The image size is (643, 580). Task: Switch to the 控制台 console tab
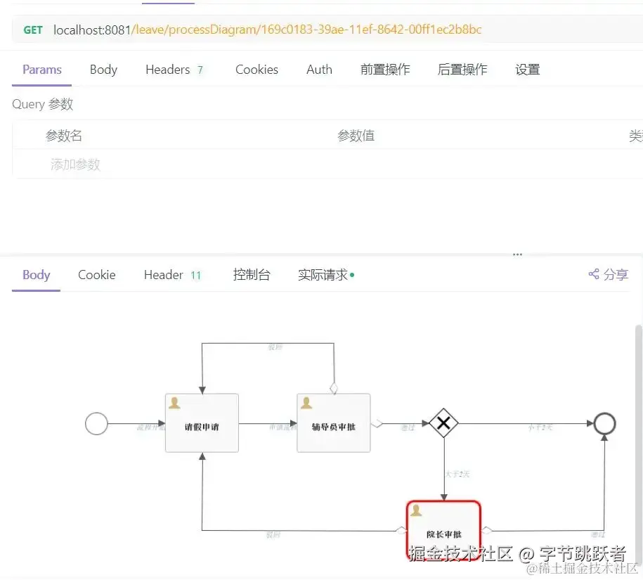tap(252, 275)
